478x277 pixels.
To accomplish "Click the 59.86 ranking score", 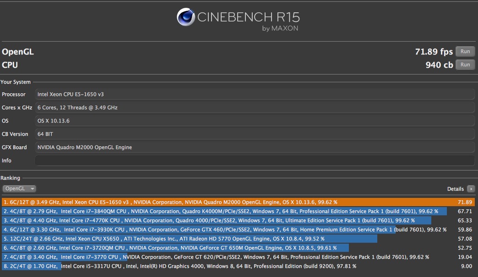I will [x=465, y=229].
